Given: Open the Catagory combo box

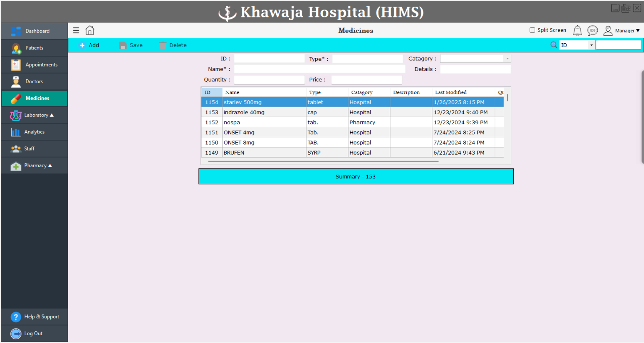Looking at the screenshot, I should [x=475, y=58].
